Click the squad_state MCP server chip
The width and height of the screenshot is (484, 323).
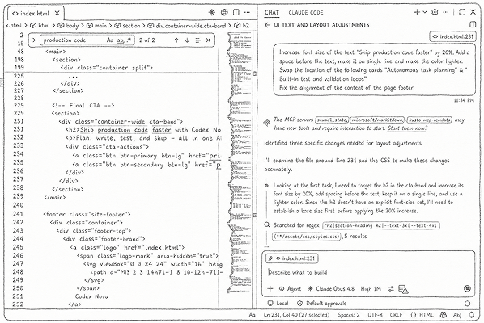pyautogui.click(x=332, y=120)
